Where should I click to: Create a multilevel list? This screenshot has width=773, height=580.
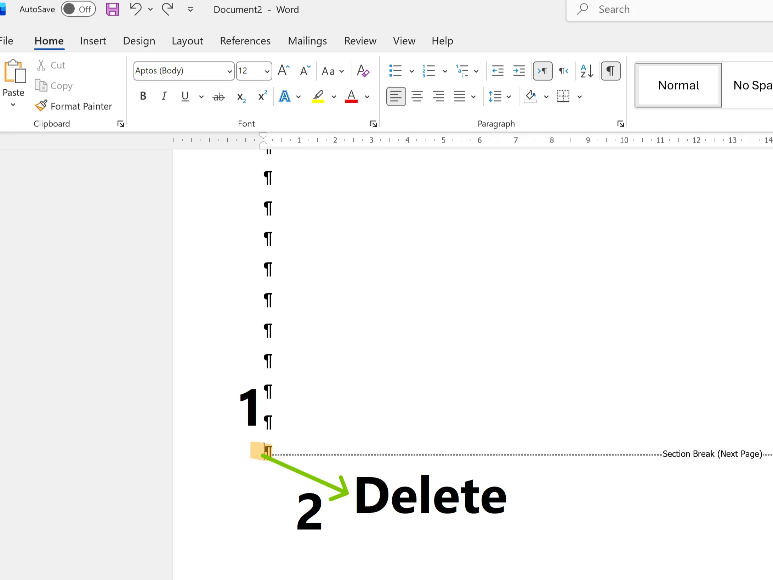pos(462,71)
